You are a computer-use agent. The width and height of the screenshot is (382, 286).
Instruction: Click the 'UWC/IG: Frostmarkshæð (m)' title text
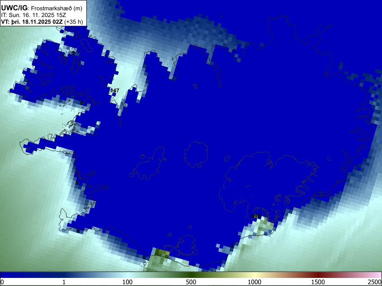(x=42, y=8)
